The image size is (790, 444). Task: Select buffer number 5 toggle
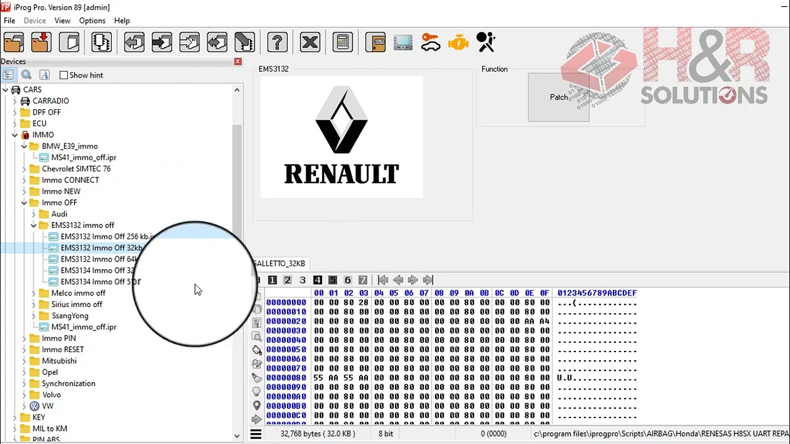tap(332, 280)
